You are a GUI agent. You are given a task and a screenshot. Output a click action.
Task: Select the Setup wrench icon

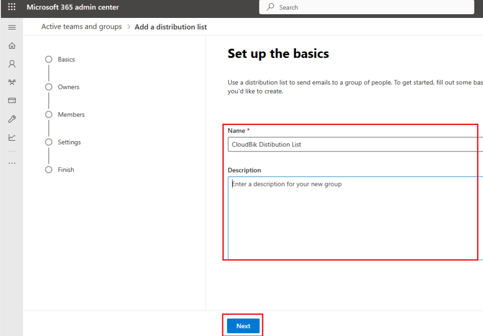11,118
